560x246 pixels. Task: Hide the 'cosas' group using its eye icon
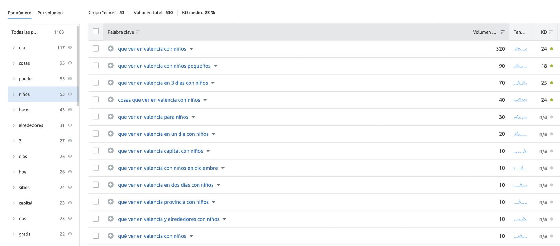point(70,63)
